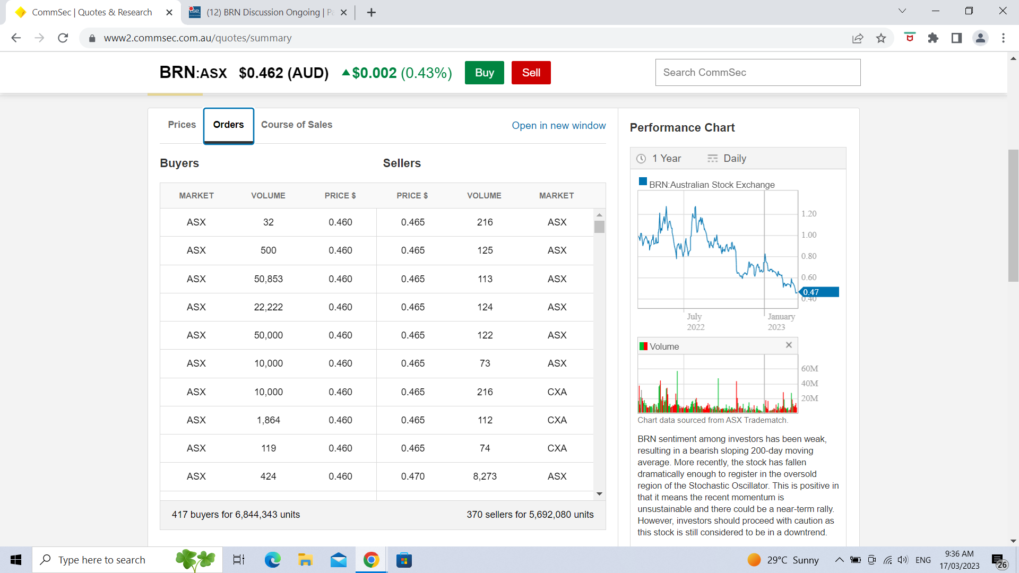This screenshot has width=1019, height=573.
Task: Switch to BRN Discussion Ongoing browser tab
Action: coord(269,12)
